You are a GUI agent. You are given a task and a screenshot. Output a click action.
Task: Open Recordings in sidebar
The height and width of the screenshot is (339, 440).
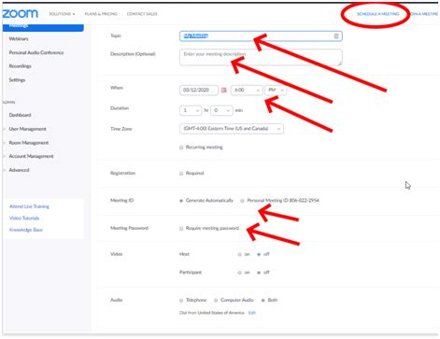[20, 66]
